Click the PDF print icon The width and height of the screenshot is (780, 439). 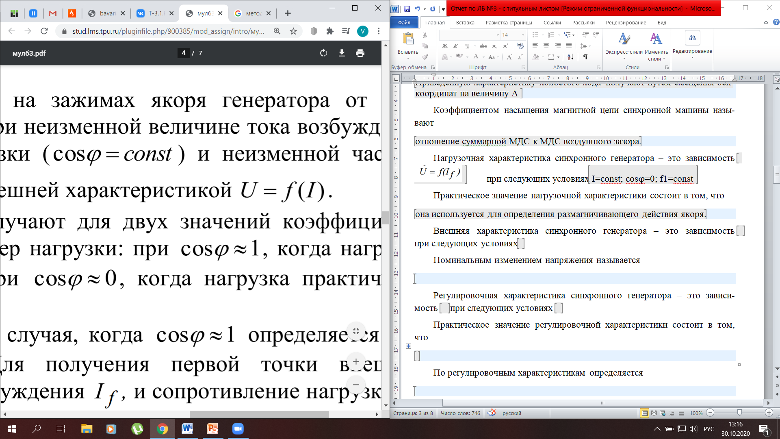pos(360,53)
